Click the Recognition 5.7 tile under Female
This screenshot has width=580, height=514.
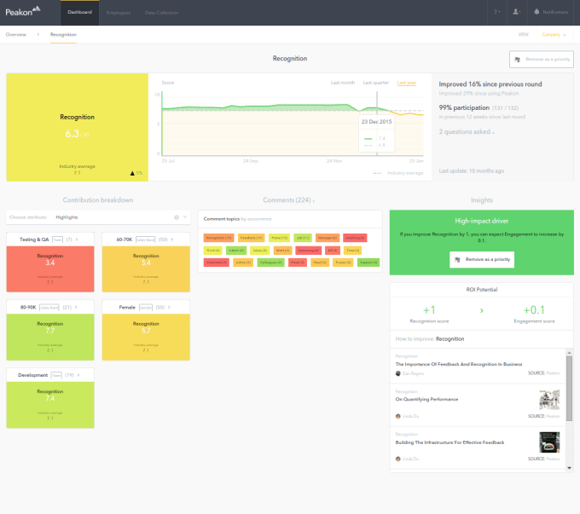coord(146,338)
